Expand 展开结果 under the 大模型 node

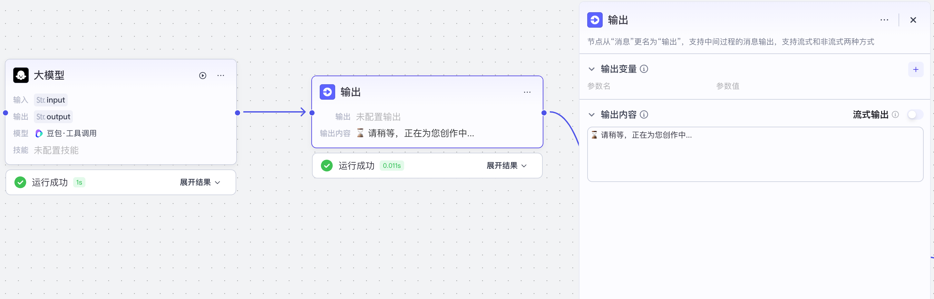199,182
